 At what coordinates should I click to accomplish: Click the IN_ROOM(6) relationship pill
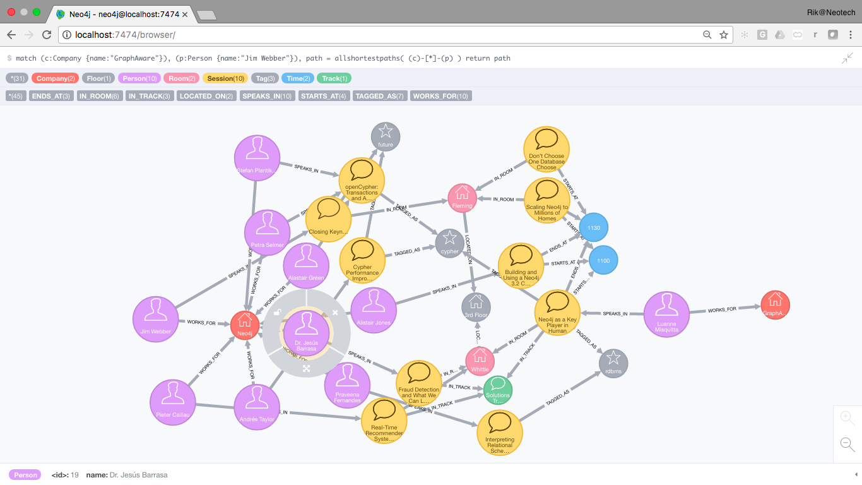pos(98,96)
